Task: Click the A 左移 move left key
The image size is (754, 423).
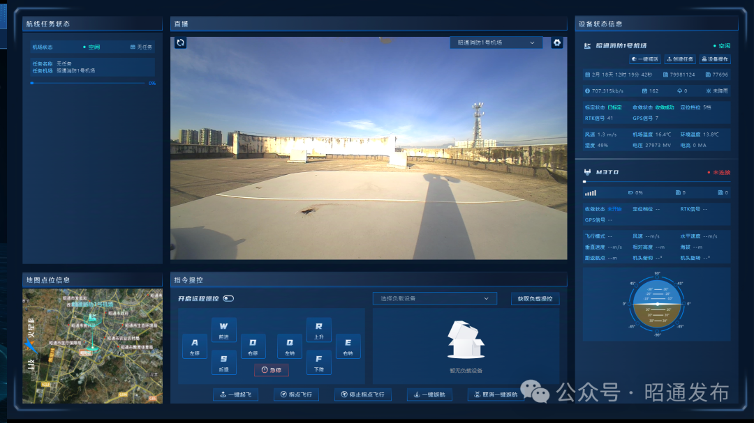Action: [x=195, y=346]
